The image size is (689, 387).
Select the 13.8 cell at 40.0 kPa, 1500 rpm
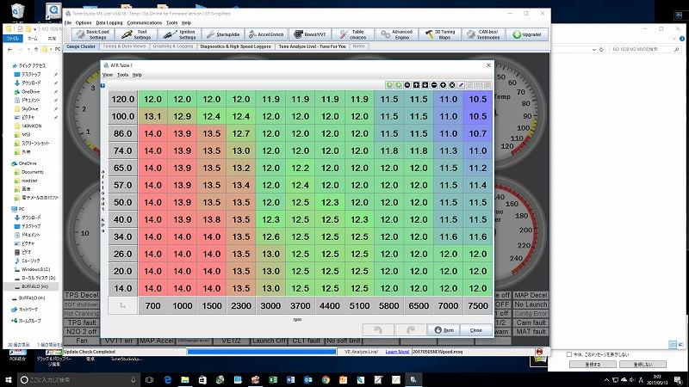point(211,219)
